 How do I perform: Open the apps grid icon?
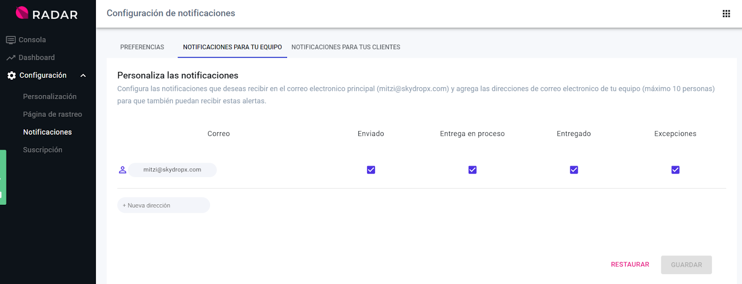[726, 14]
